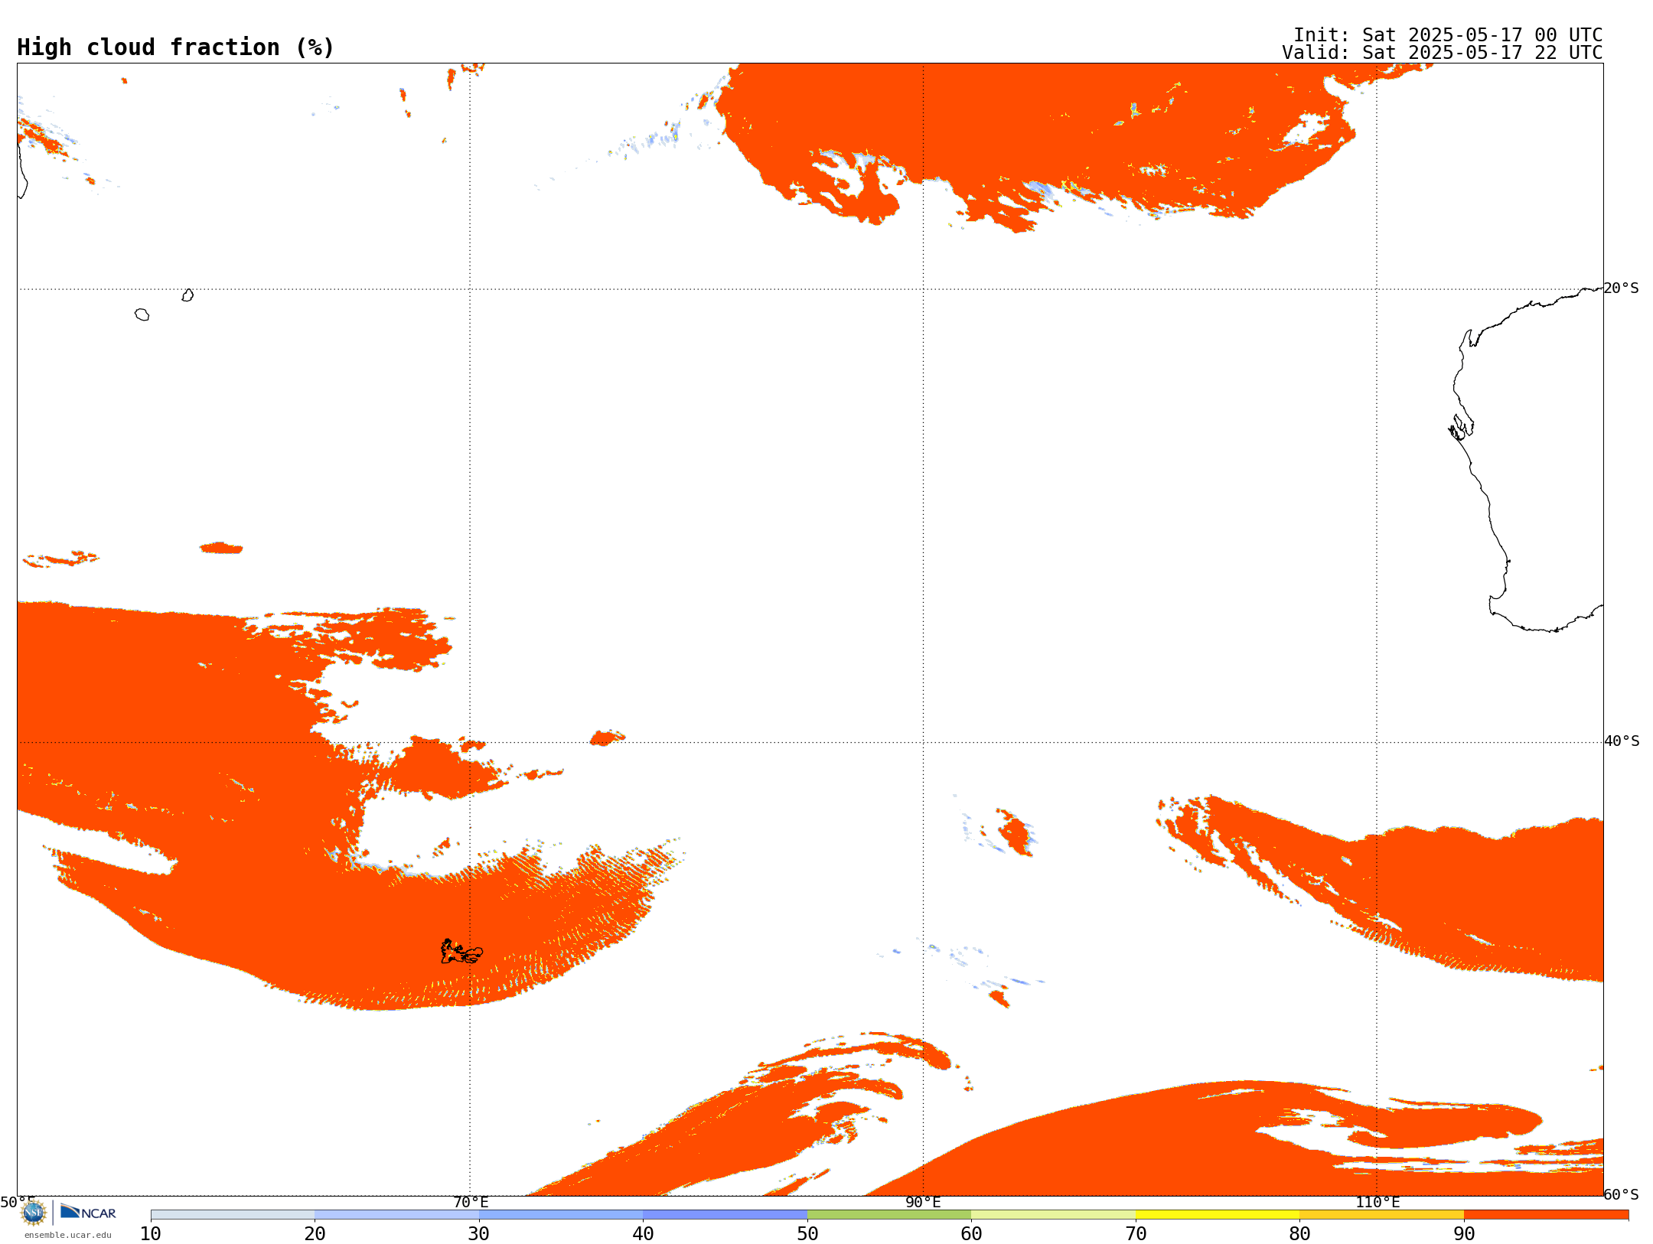Screen dimensions: 1653x1244
Task: Pick the 40-50 periwinkle colorbar segment
Action: pyautogui.click(x=725, y=1215)
